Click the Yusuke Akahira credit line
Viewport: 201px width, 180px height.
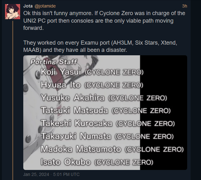tap(104, 98)
